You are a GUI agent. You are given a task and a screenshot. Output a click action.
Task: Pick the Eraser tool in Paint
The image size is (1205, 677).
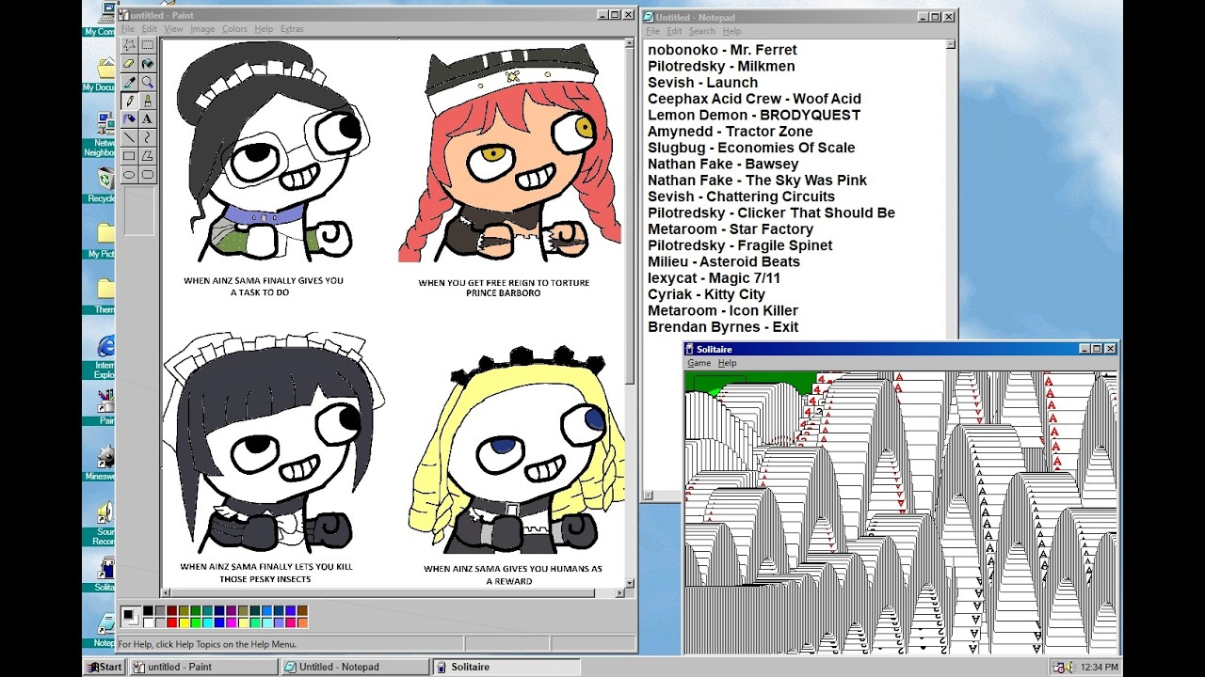click(129, 64)
